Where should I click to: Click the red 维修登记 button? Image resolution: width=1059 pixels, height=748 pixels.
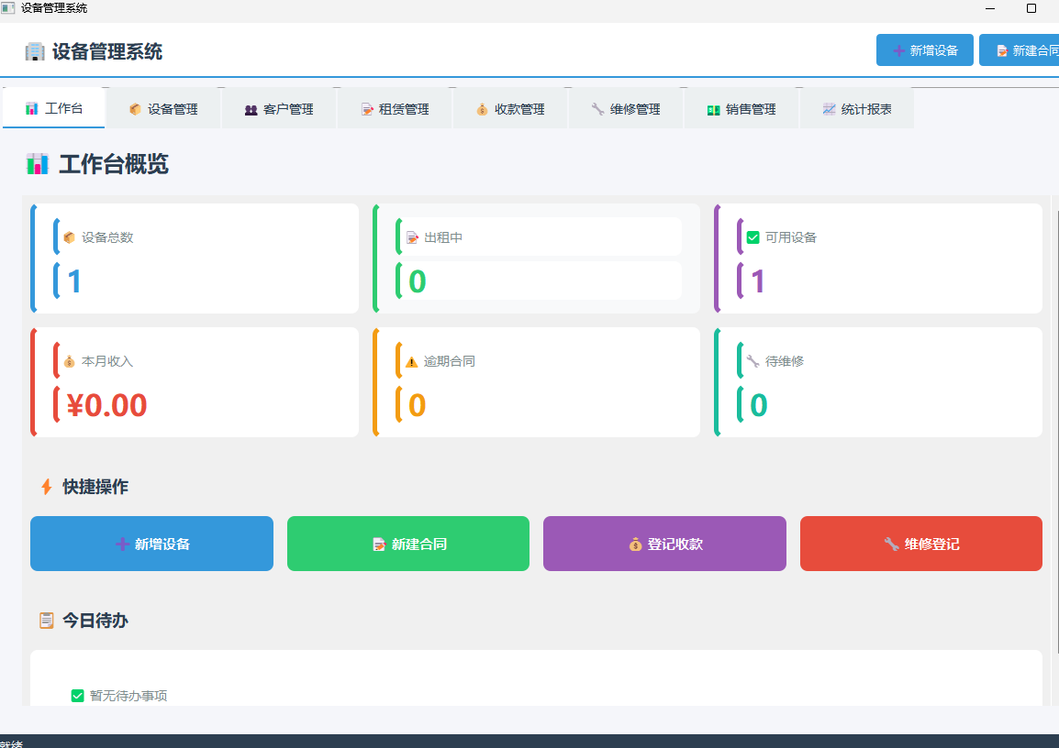click(x=920, y=544)
